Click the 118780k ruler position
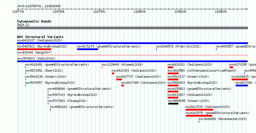 point(59,12)
